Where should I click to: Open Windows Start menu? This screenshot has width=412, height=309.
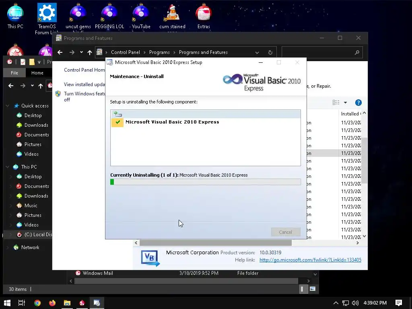click(7, 303)
